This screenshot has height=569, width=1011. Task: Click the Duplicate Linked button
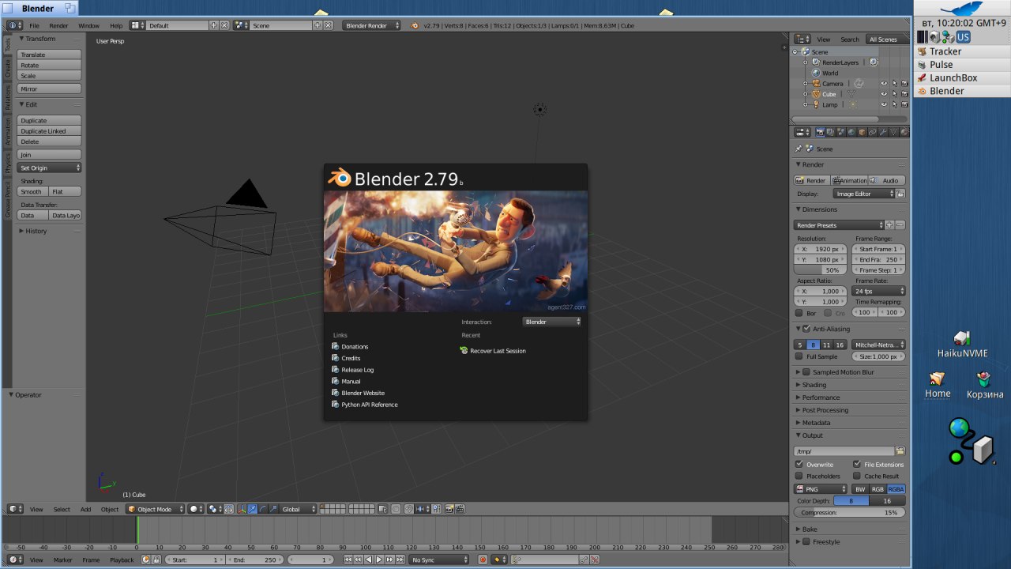pyautogui.click(x=49, y=131)
